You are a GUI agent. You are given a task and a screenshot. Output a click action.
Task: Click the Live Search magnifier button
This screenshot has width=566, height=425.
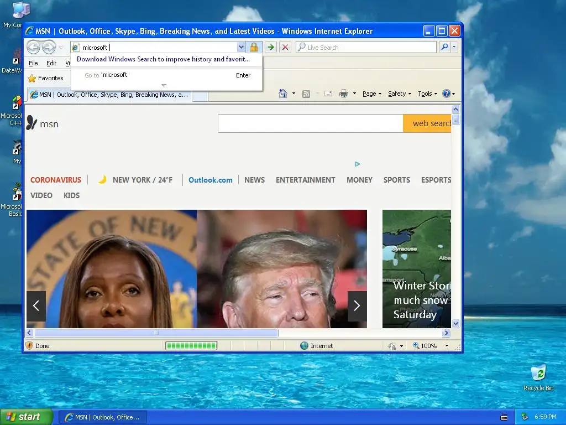click(445, 47)
